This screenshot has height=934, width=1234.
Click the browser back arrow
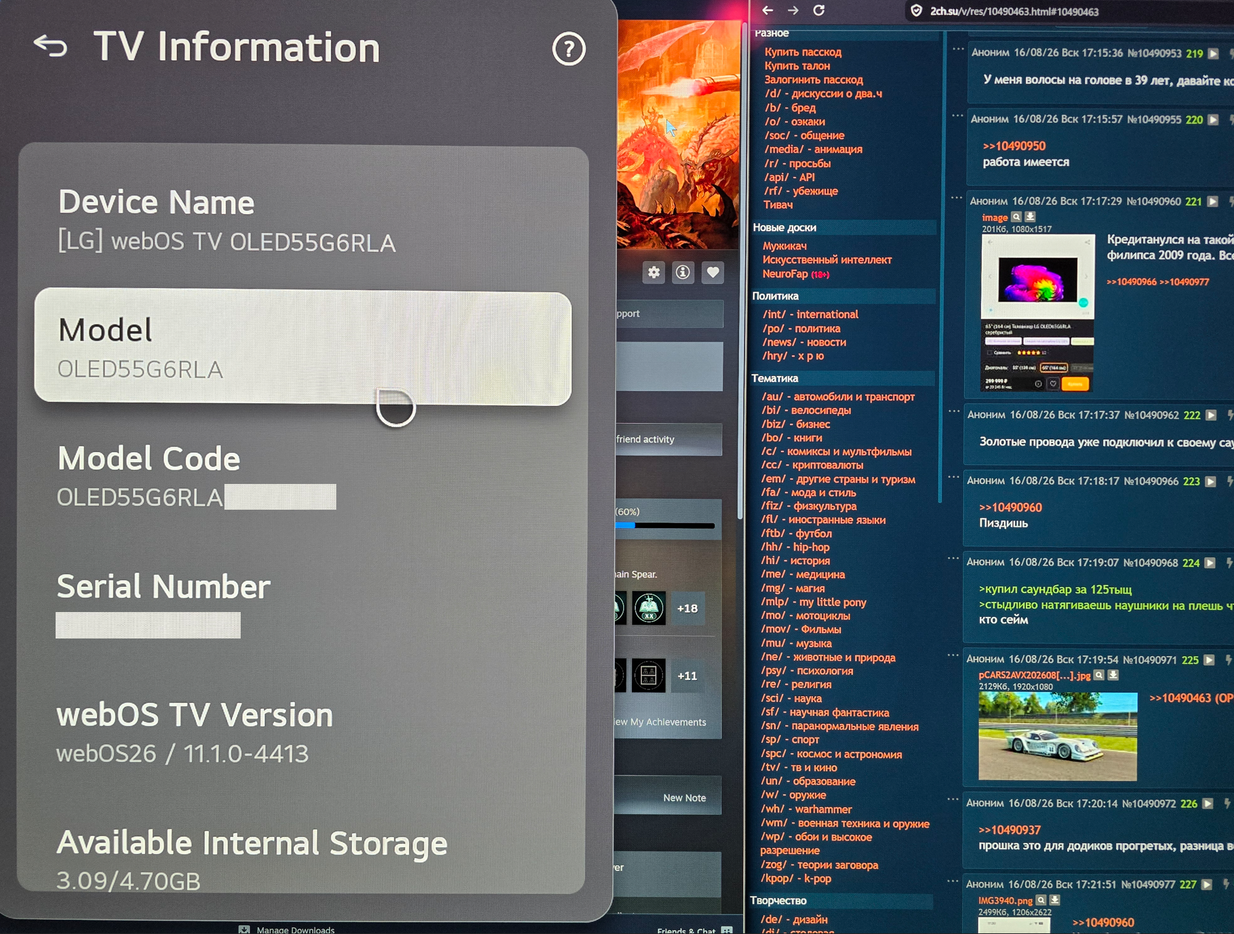pyautogui.click(x=768, y=10)
